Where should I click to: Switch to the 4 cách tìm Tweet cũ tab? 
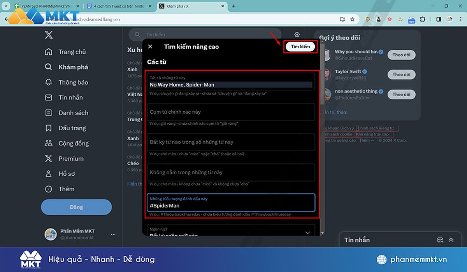pos(120,6)
